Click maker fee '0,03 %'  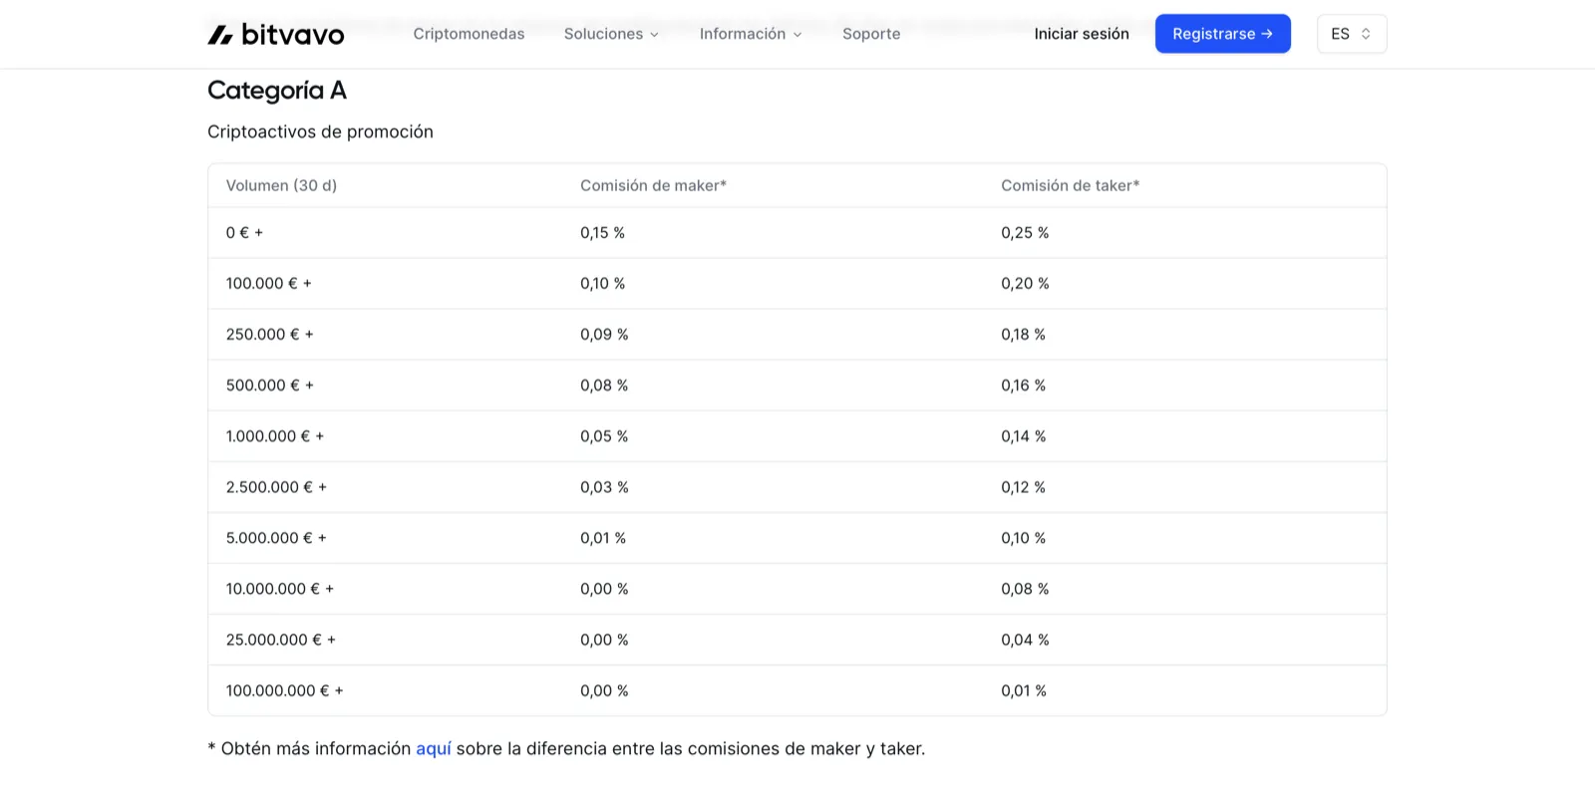coord(604,486)
